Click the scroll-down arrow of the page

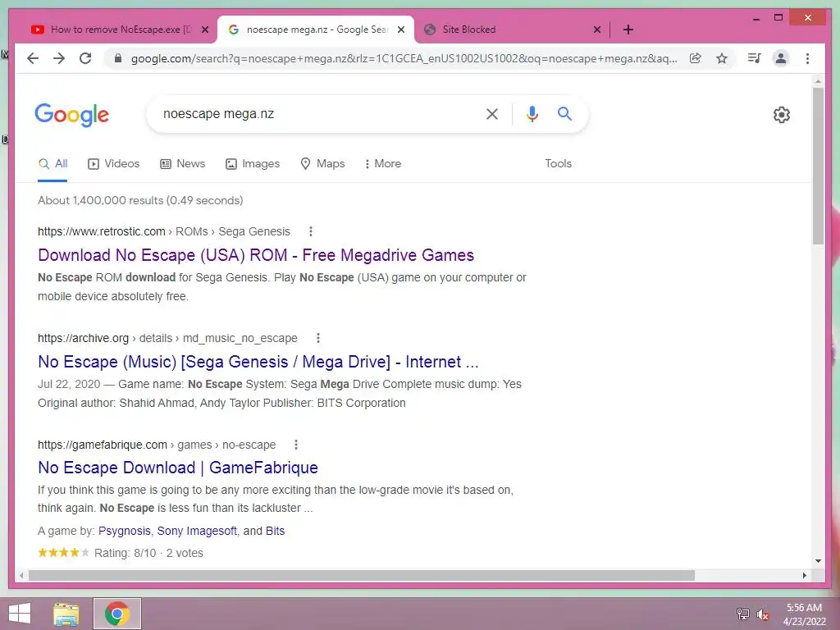[x=818, y=561]
